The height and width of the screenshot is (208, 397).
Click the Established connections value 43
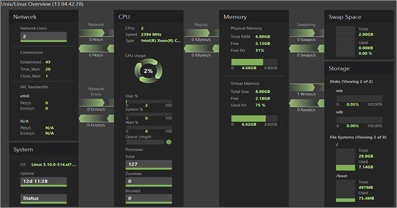pyautogui.click(x=48, y=62)
